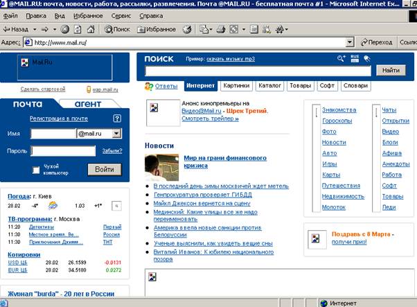Click the USD ЦБ quote link
This screenshot has width=417, height=307.
point(17,263)
